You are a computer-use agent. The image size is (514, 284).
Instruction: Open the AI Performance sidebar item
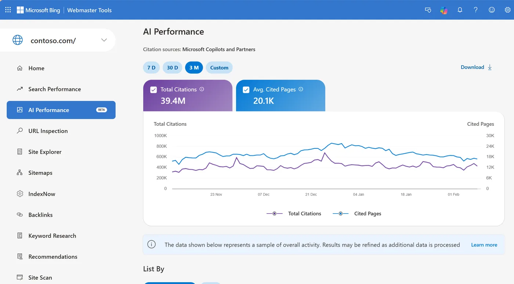pyautogui.click(x=61, y=110)
